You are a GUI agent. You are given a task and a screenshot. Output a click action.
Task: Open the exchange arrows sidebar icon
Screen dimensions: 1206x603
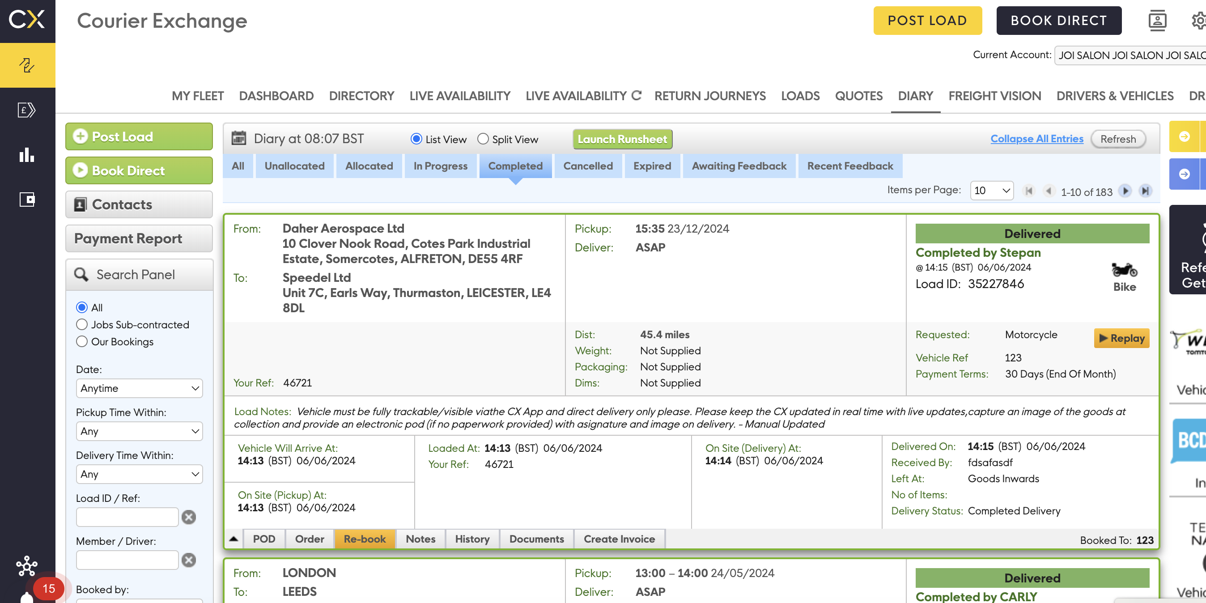coord(27,65)
